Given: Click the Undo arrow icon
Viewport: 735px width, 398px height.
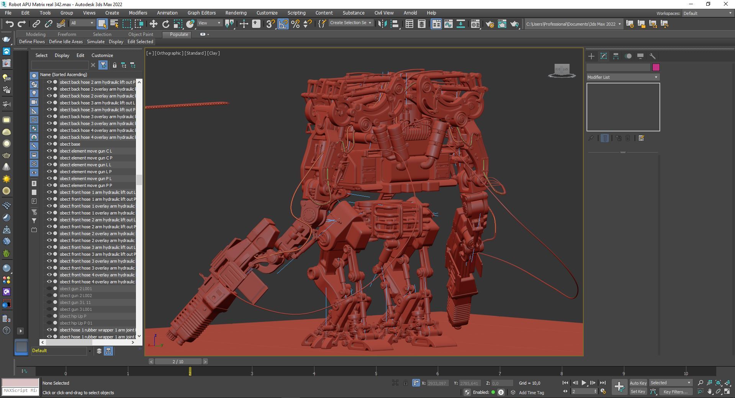Looking at the screenshot, I should point(9,24).
